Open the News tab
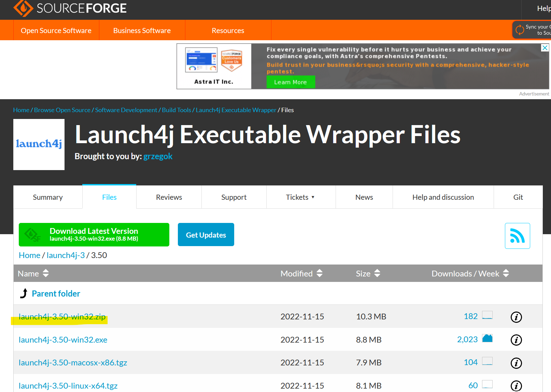The height and width of the screenshot is (392, 551). coord(364,197)
